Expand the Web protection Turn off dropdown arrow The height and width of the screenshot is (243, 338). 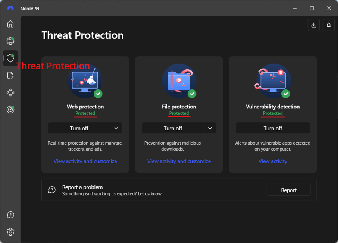[116, 128]
